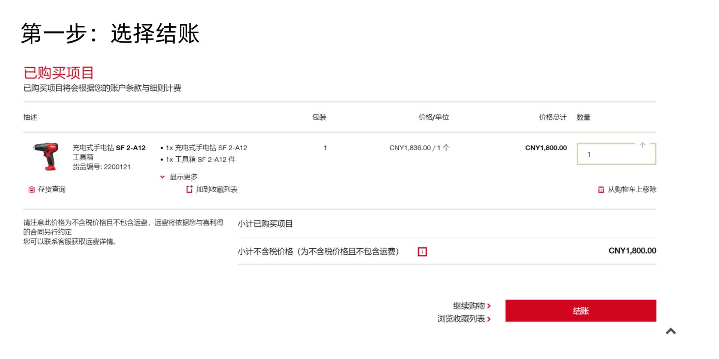
Task: Click the arrow after 继续购物
Action: click(489, 306)
